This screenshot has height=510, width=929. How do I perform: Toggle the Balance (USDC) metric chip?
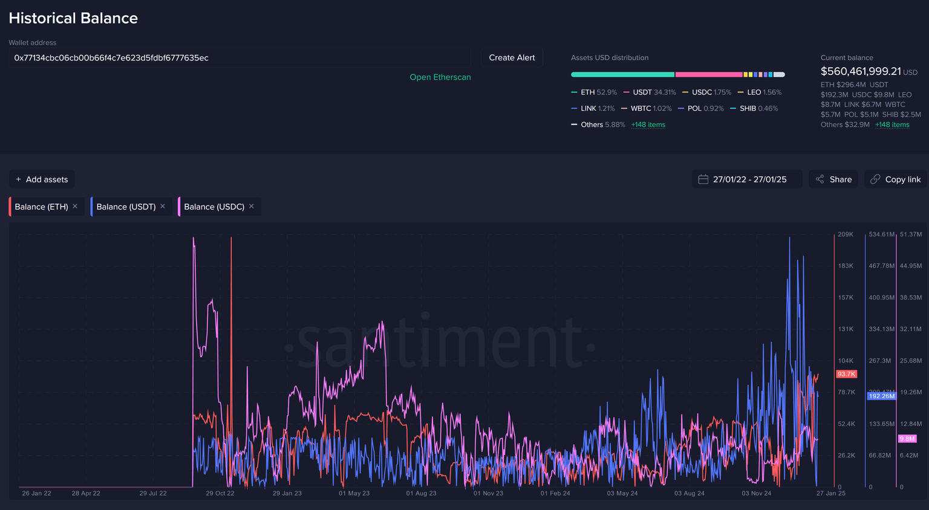[x=214, y=207]
